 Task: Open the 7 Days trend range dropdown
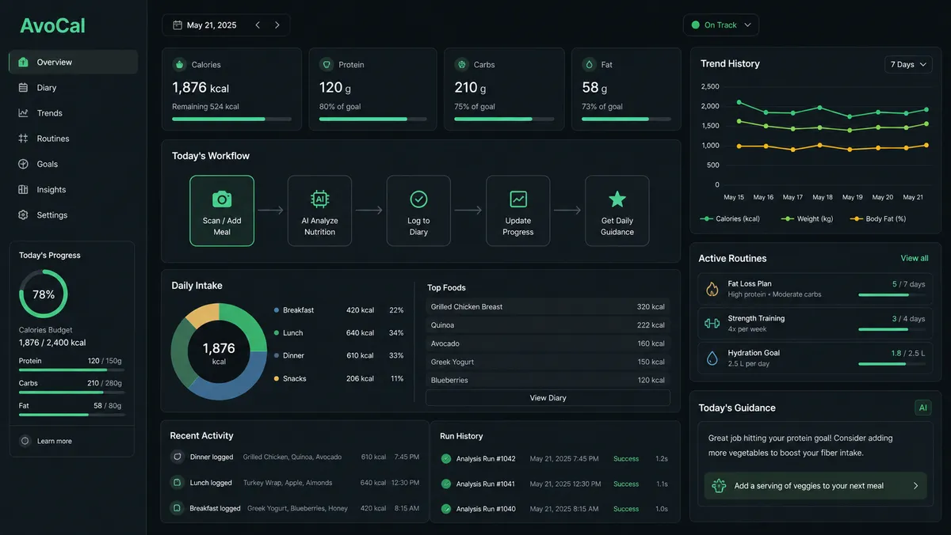point(908,64)
